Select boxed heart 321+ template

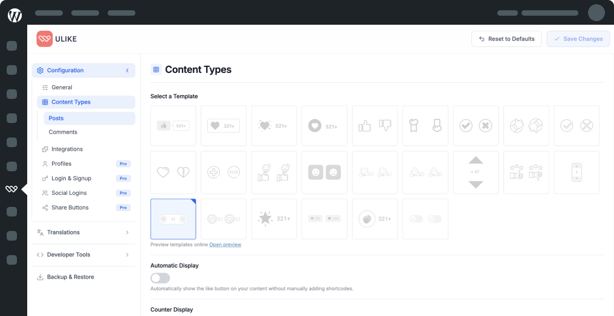224,126
